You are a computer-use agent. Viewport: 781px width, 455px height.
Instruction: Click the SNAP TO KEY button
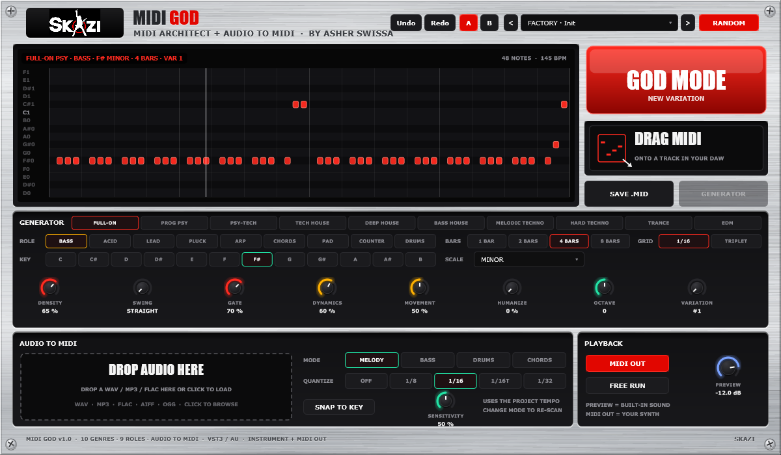339,407
